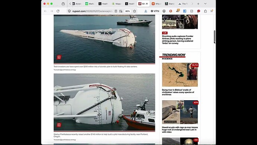Switch to the 'Mark' tab
The height and width of the screenshot is (145, 257).
[x=90, y=4]
